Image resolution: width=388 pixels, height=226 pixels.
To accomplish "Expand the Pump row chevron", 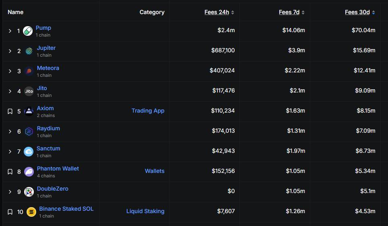I will 10,31.
